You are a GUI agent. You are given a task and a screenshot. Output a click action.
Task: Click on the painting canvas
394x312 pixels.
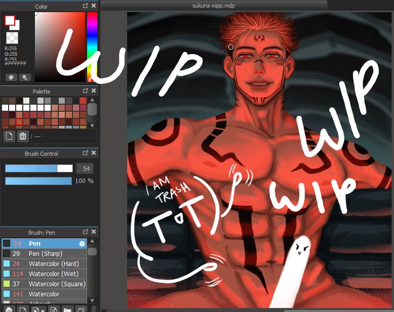pyautogui.click(x=259, y=160)
